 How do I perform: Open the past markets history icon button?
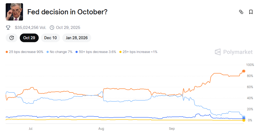(12, 38)
